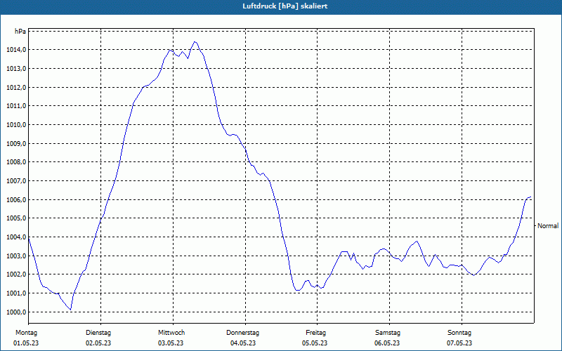
Task: Click the date 07.05.23
Action: [x=459, y=343]
